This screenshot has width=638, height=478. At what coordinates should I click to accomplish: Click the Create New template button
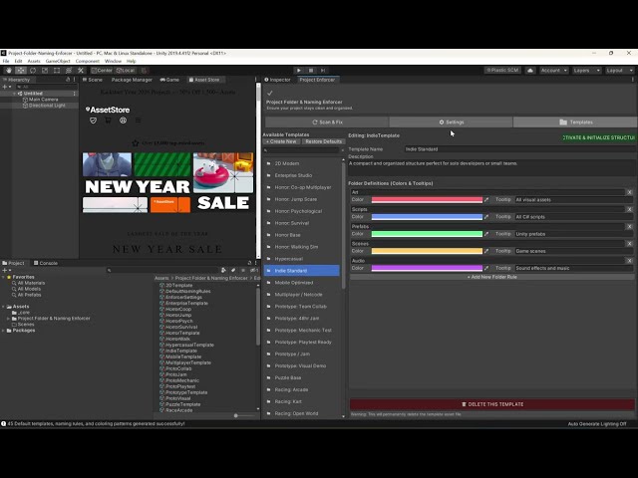click(281, 141)
